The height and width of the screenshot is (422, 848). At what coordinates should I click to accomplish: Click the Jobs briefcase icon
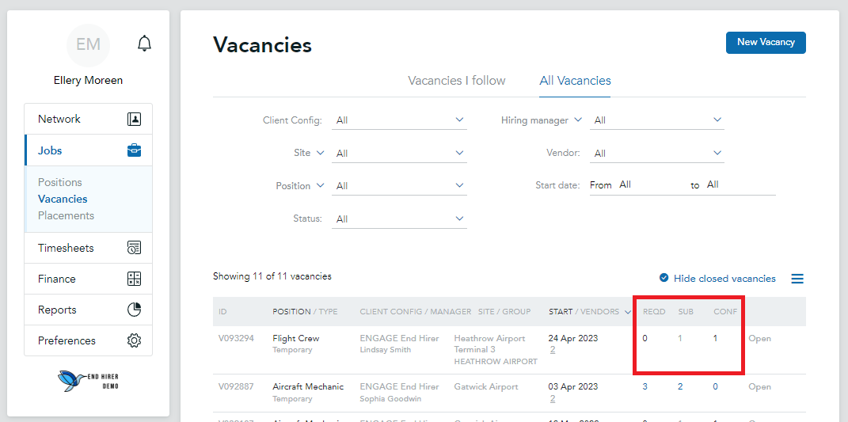point(134,150)
